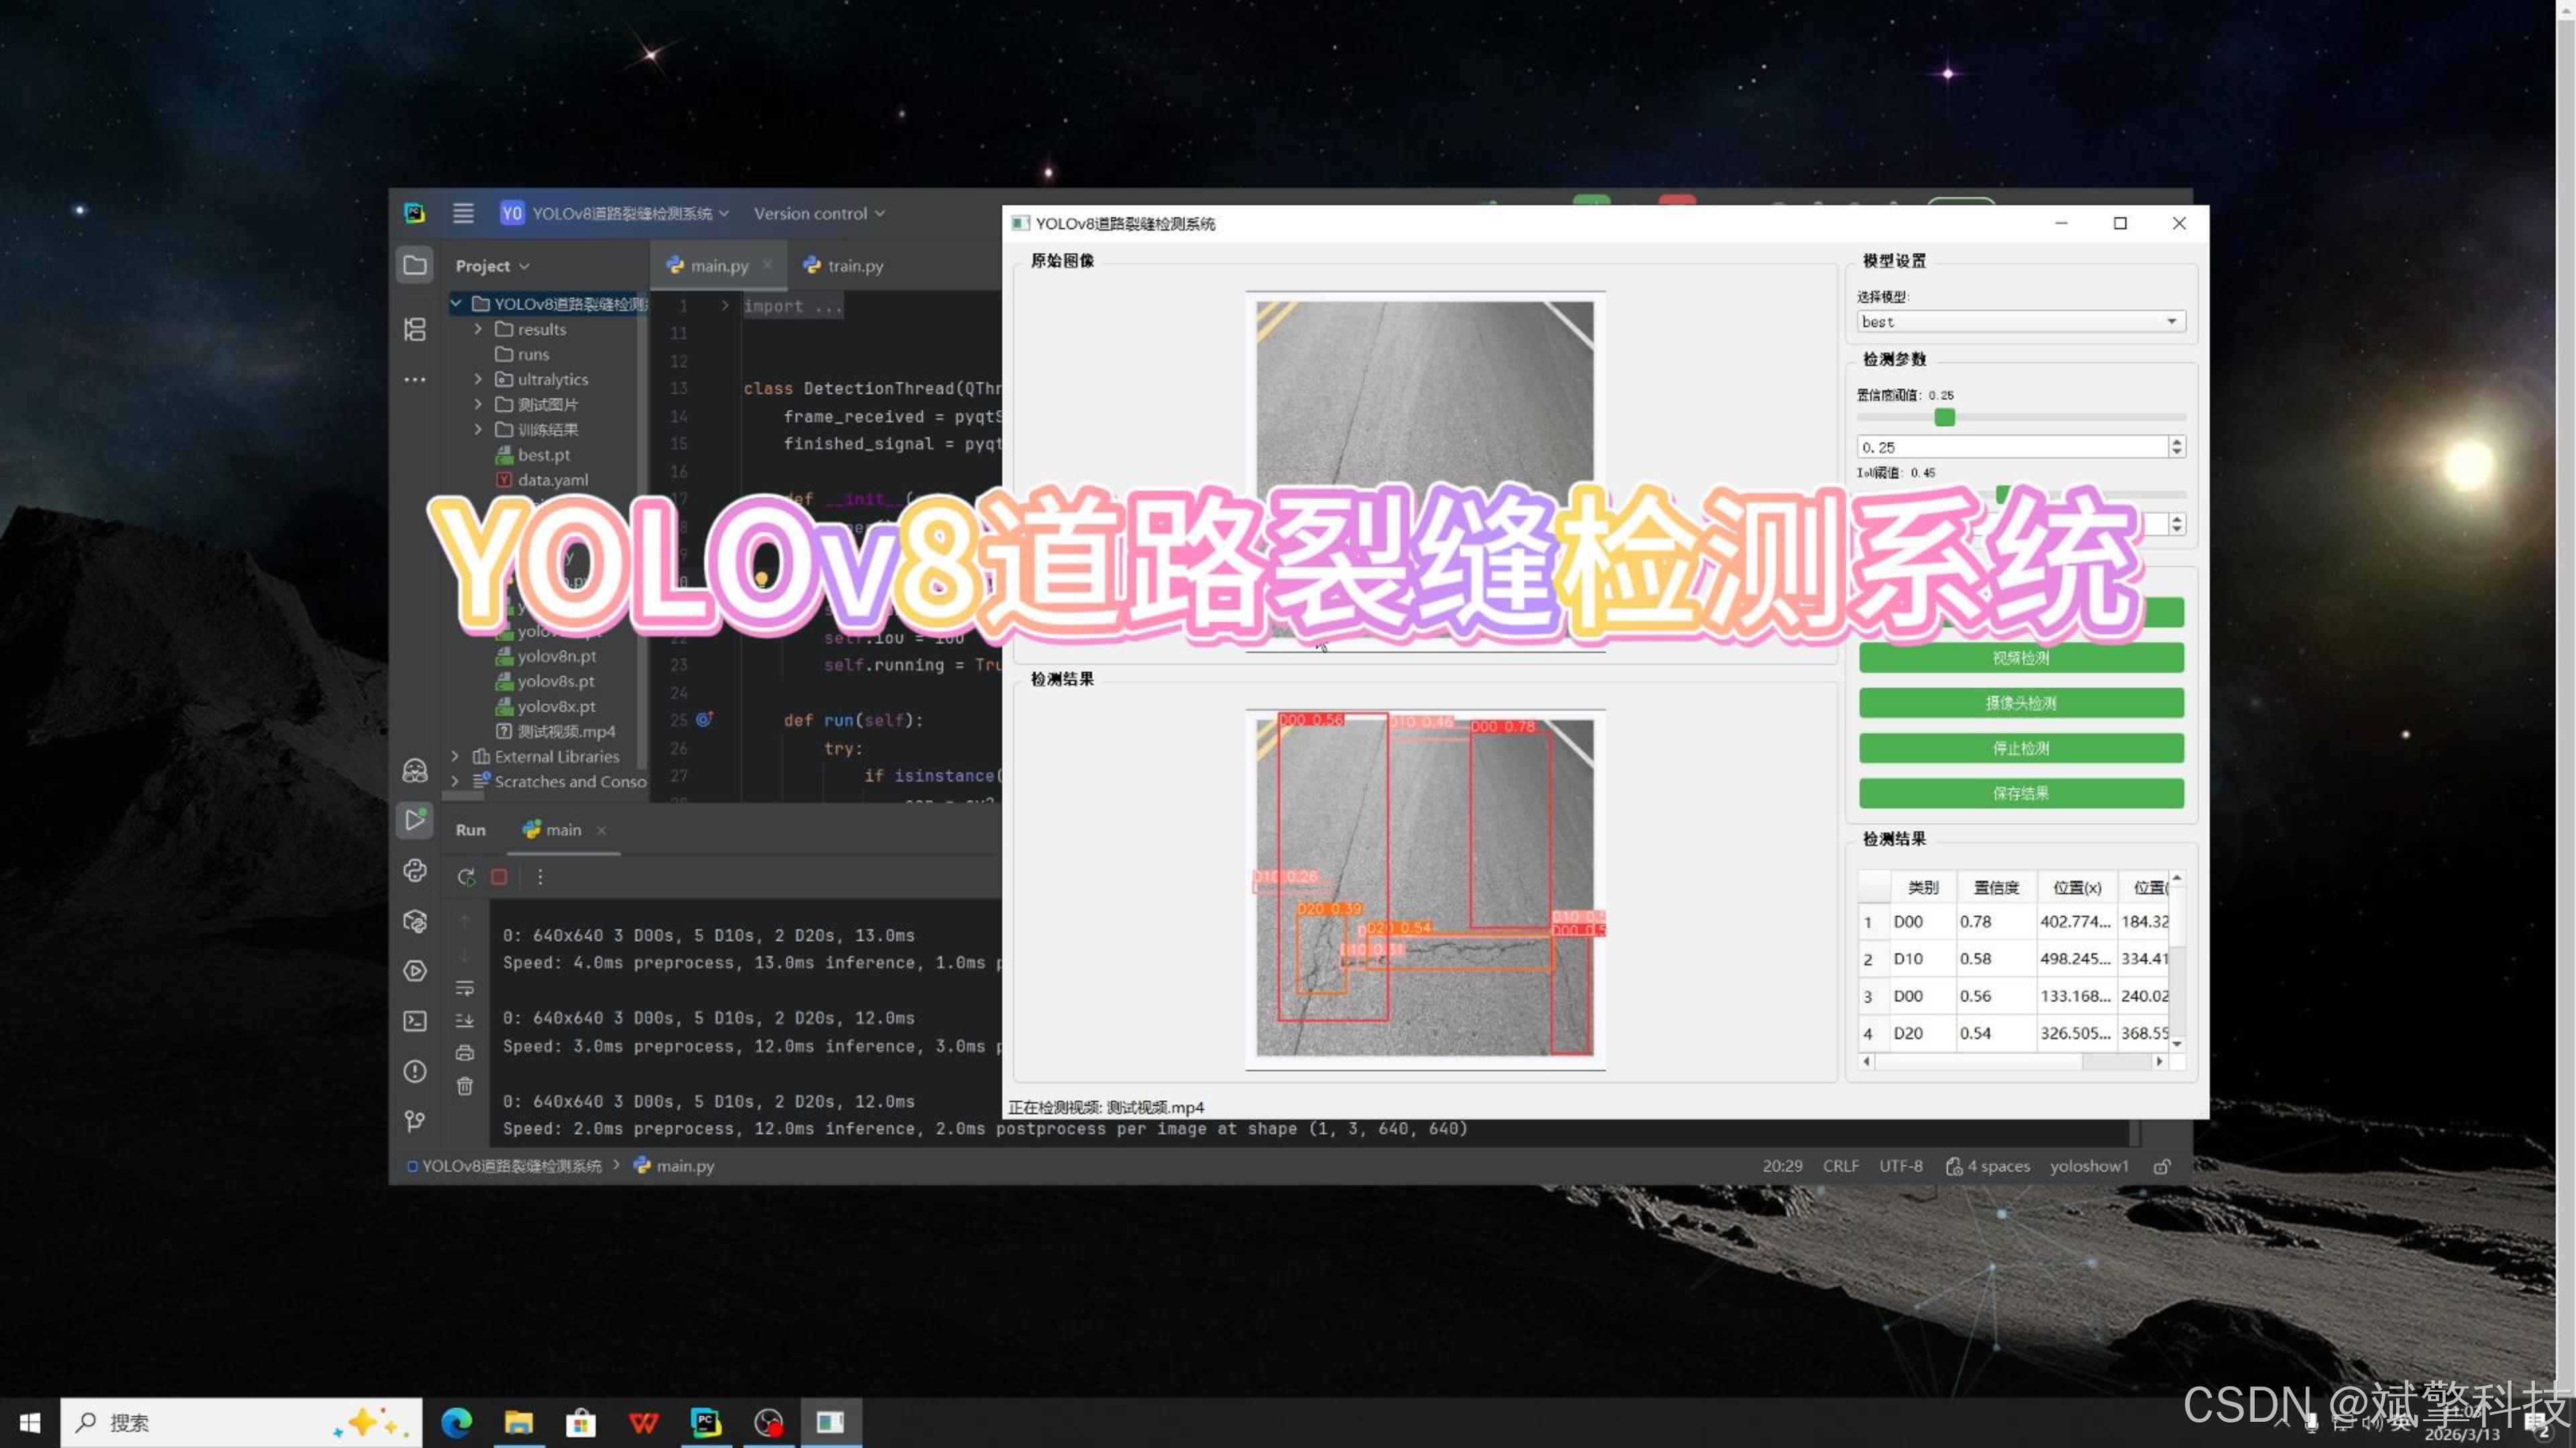Click the 保存结果 button
Viewport: 2576px width, 1448px height.
pos(2020,792)
